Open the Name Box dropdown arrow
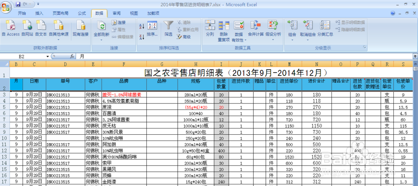Image resolution: width=418 pixels, height=186 pixels. (x=48, y=56)
